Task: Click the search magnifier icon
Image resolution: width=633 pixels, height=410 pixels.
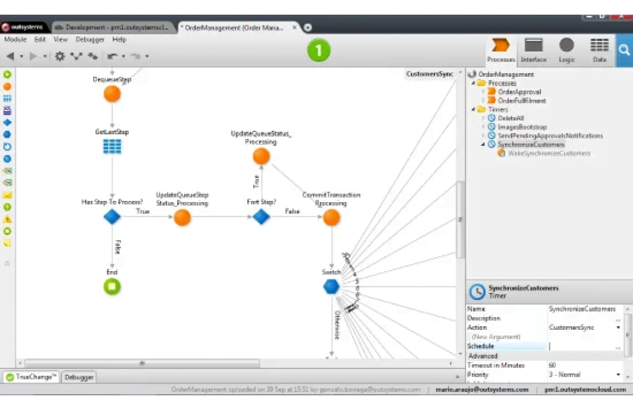Action: tap(624, 50)
